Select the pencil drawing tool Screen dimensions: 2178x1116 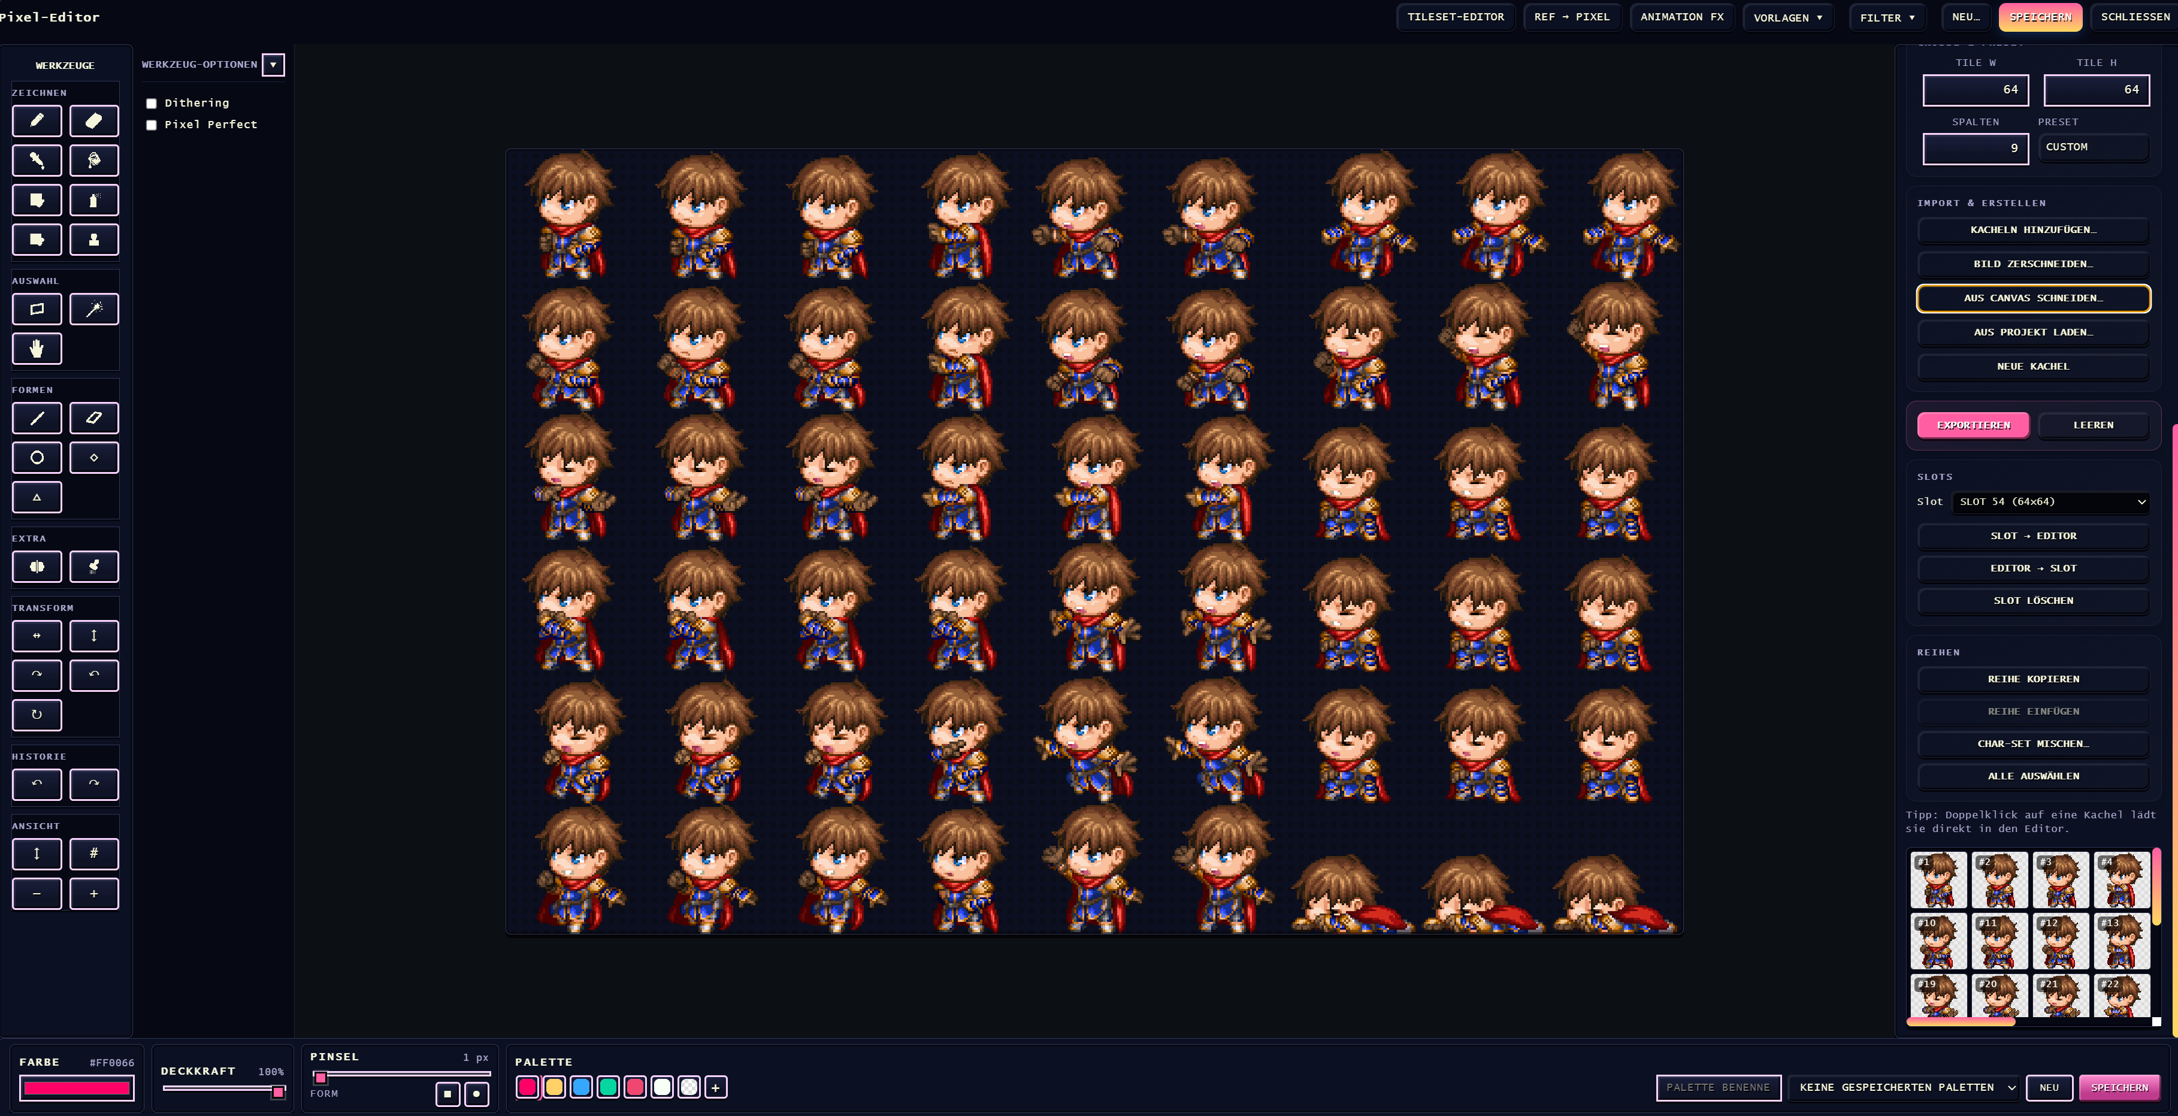[37, 121]
